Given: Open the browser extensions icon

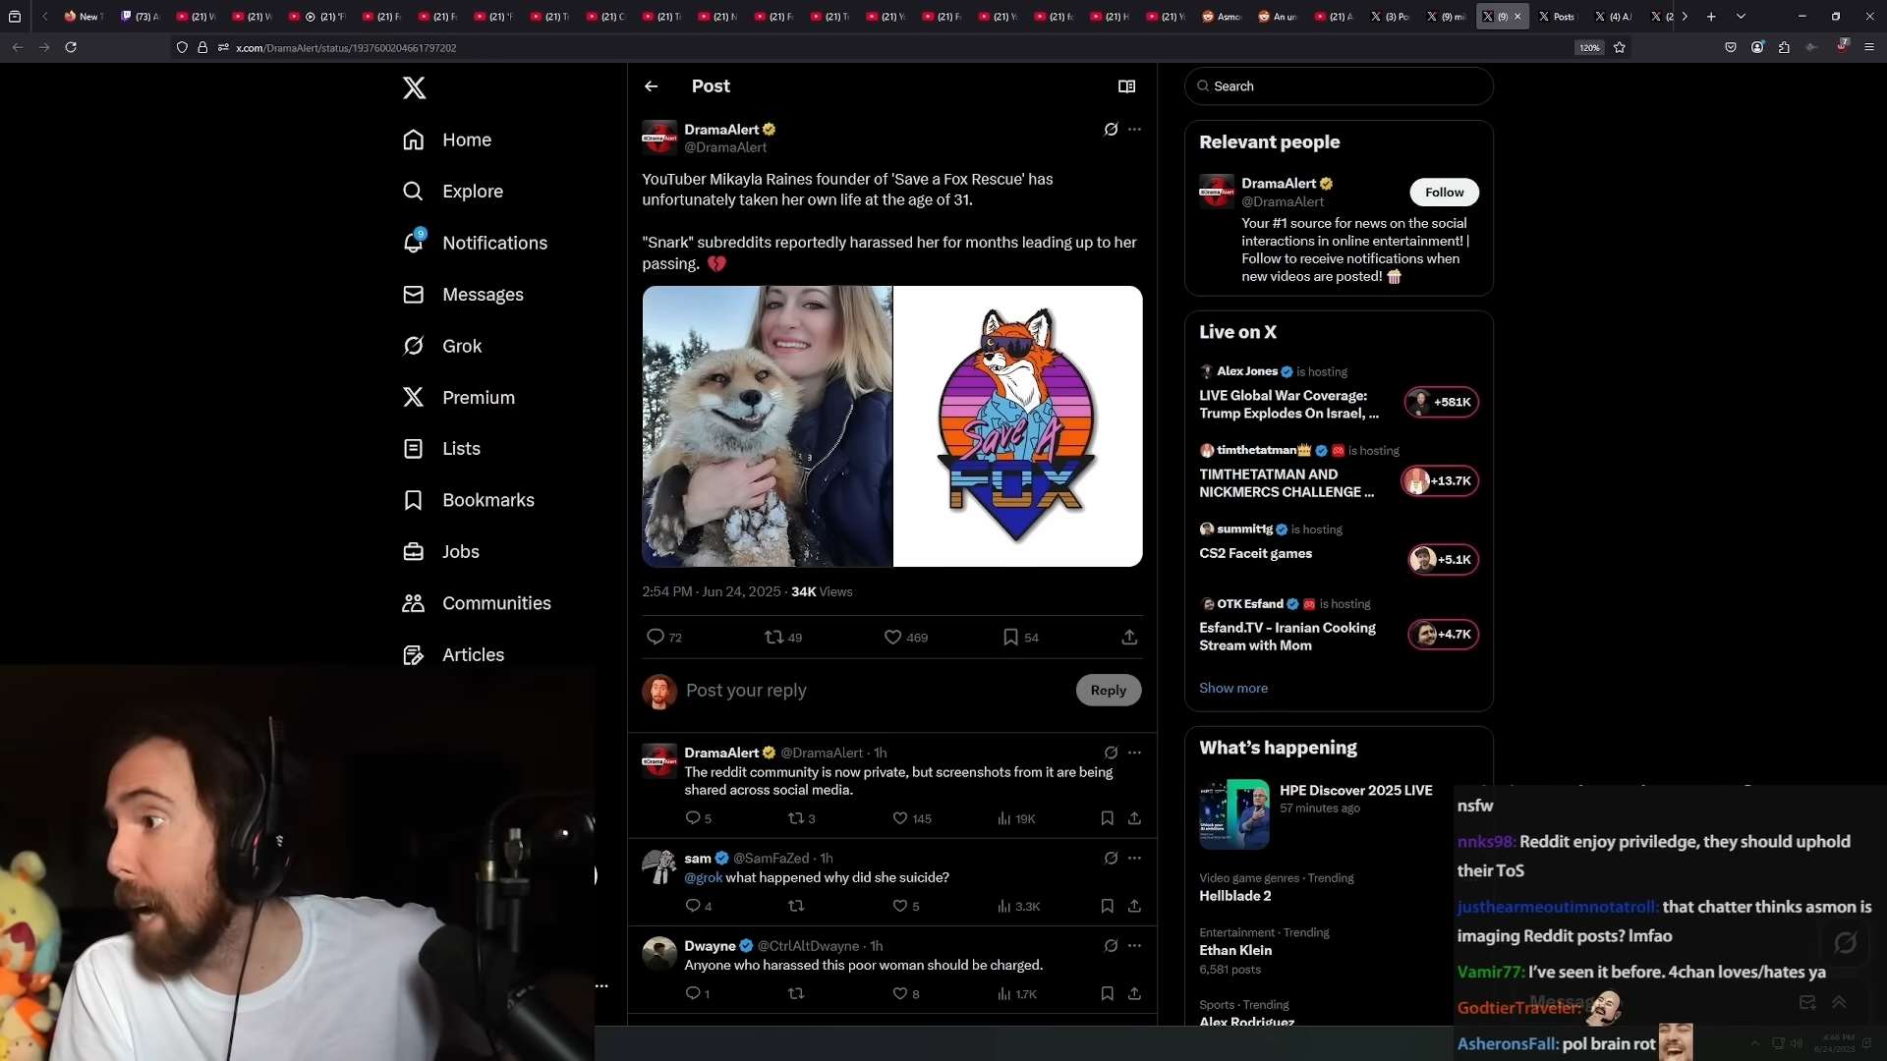Looking at the screenshot, I should (1784, 47).
